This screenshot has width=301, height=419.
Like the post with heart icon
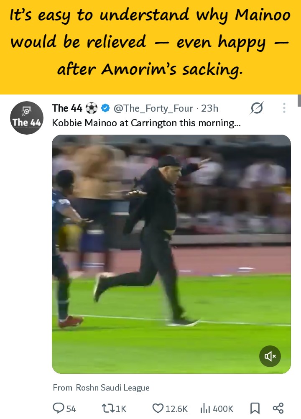158,408
